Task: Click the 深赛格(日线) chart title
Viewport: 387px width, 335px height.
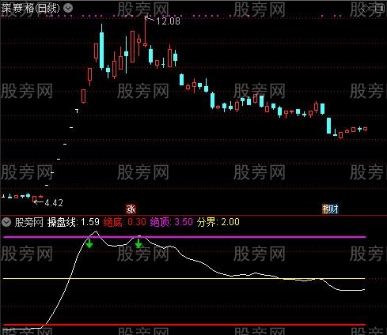Action: [x=31, y=9]
